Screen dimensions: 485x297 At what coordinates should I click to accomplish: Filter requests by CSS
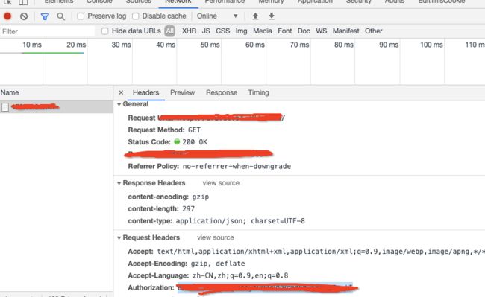(222, 31)
